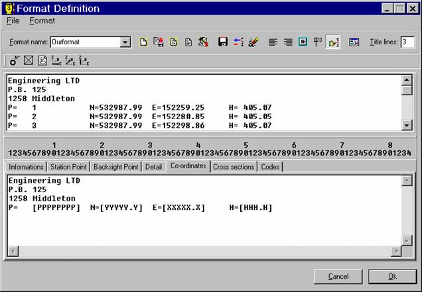The height and width of the screenshot is (292, 422).
Task: Open the Format menu
Action: [x=42, y=21]
